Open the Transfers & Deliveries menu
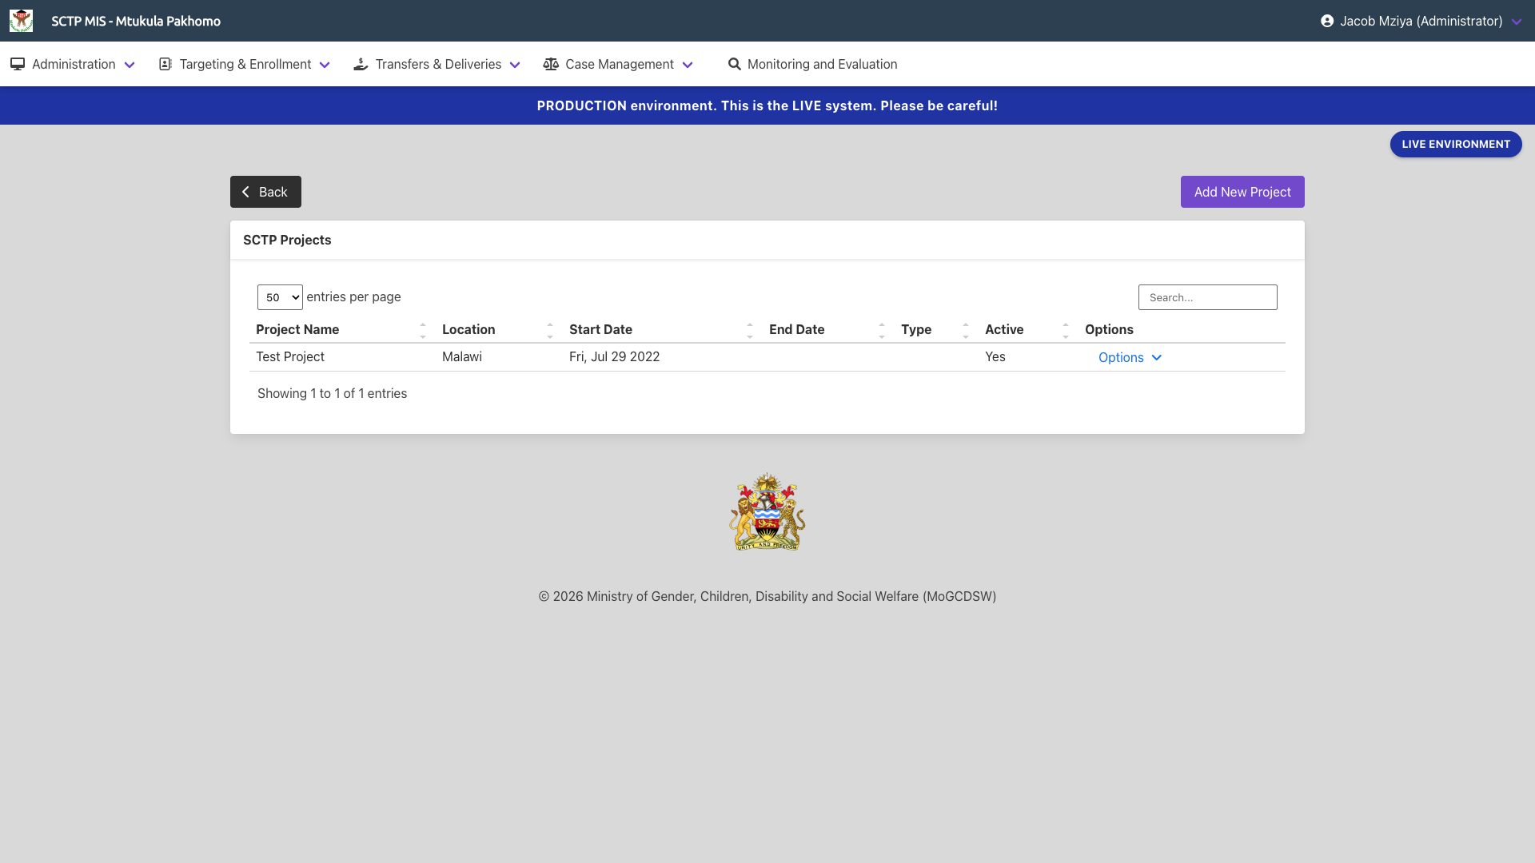Viewport: 1535px width, 863px height. point(437,64)
